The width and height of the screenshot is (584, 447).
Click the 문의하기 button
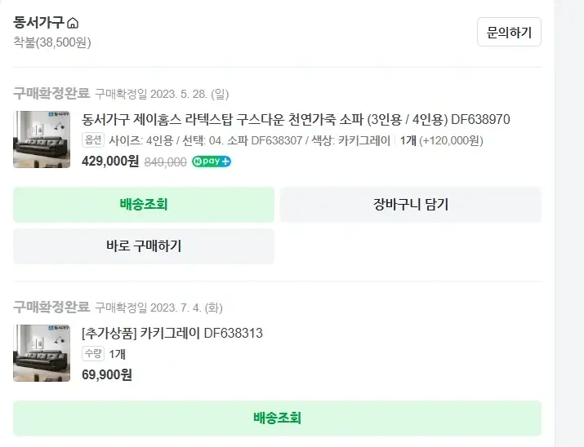click(509, 32)
